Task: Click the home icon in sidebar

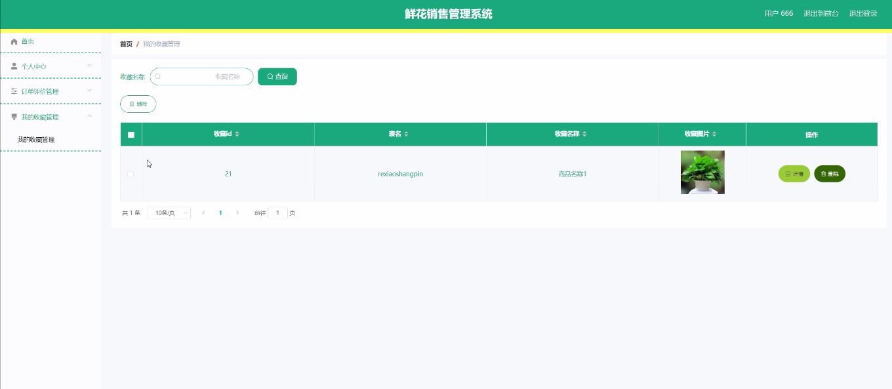Action: pos(14,41)
